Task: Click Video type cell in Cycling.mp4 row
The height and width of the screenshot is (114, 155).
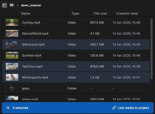Action: pyautogui.click(x=72, y=22)
